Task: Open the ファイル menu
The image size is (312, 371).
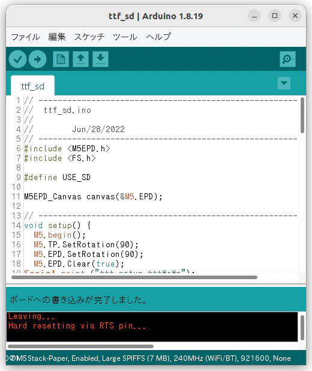Action: coord(26,37)
